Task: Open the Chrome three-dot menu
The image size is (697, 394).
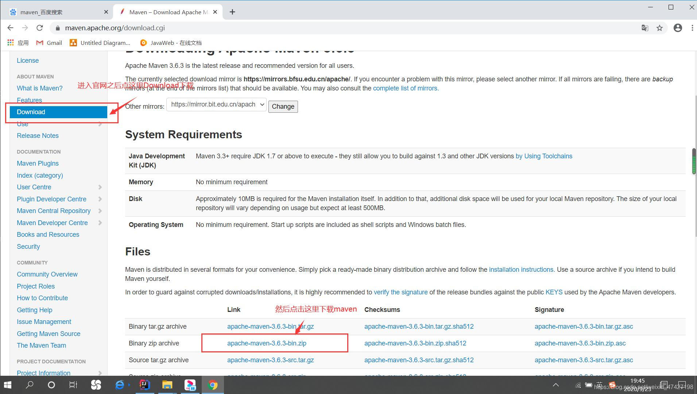Action: point(692,28)
